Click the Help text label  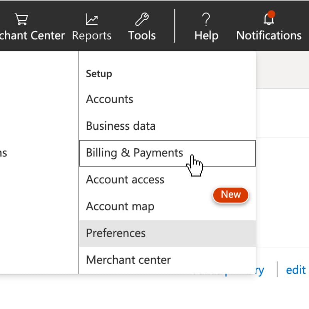coord(206,36)
